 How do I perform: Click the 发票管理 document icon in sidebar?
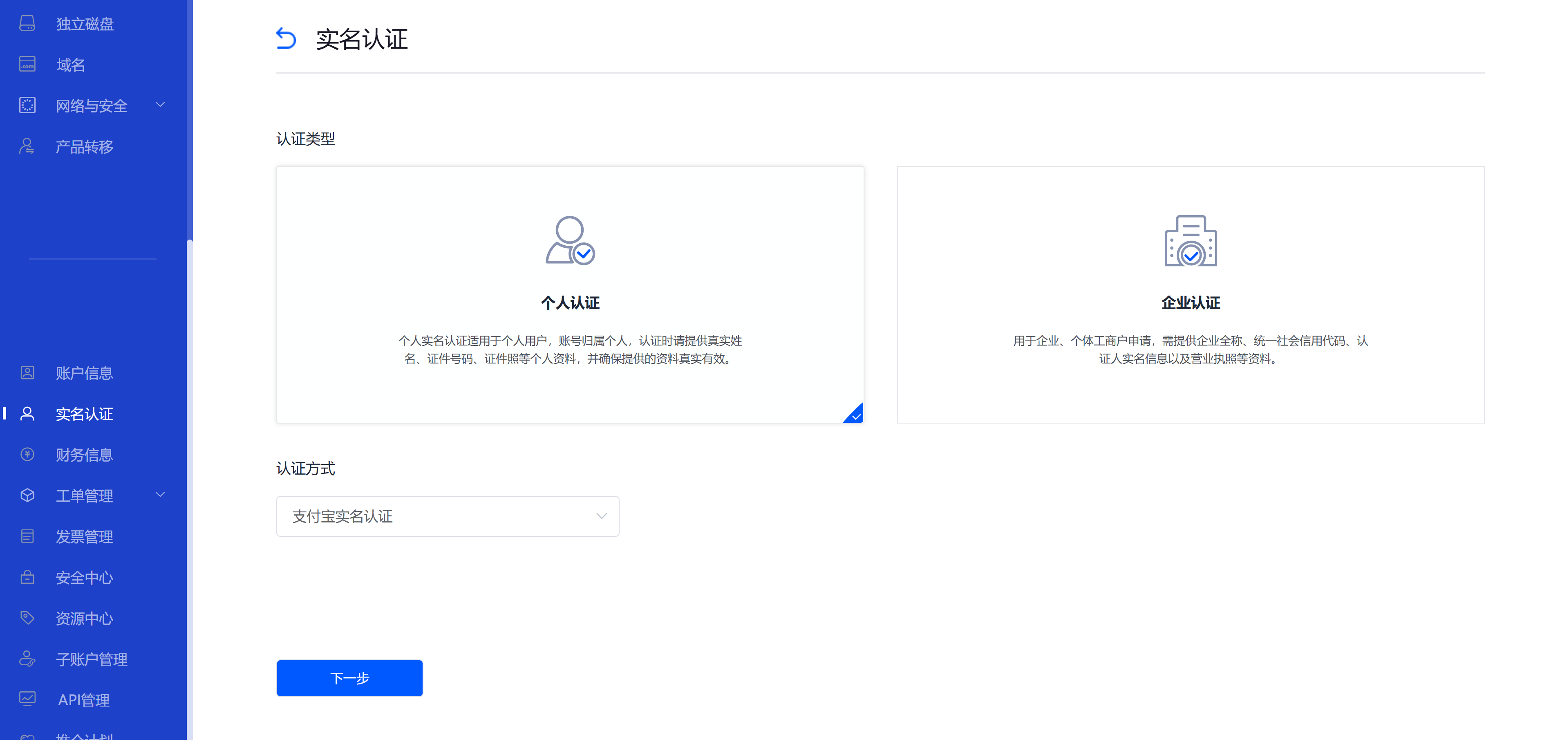click(27, 536)
